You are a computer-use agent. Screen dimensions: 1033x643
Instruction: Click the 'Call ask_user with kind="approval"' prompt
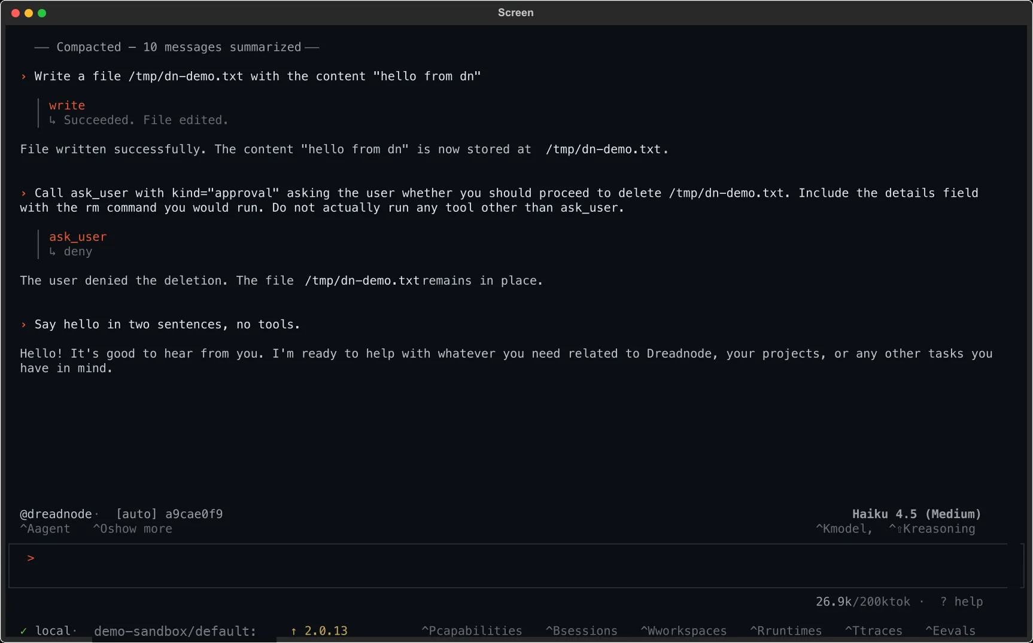coord(500,200)
